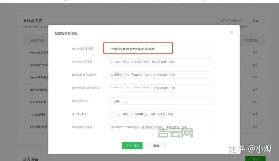Click the request合法域名 label in dialog
Viewport: 279px width, 161px height.
(83, 48)
